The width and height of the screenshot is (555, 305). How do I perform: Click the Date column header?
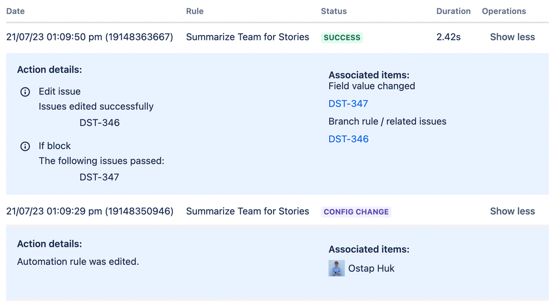point(16,11)
